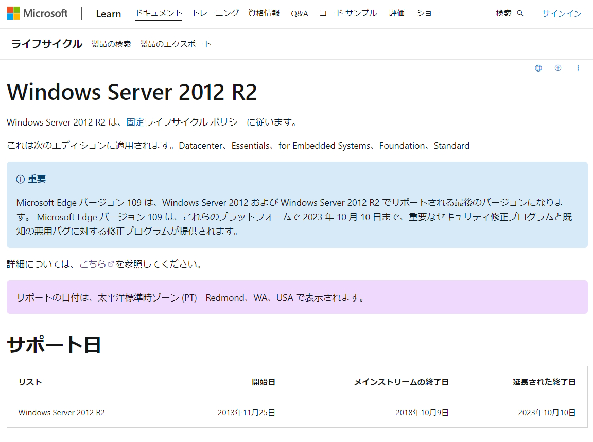Open the 製品の検索 link

tap(111, 44)
